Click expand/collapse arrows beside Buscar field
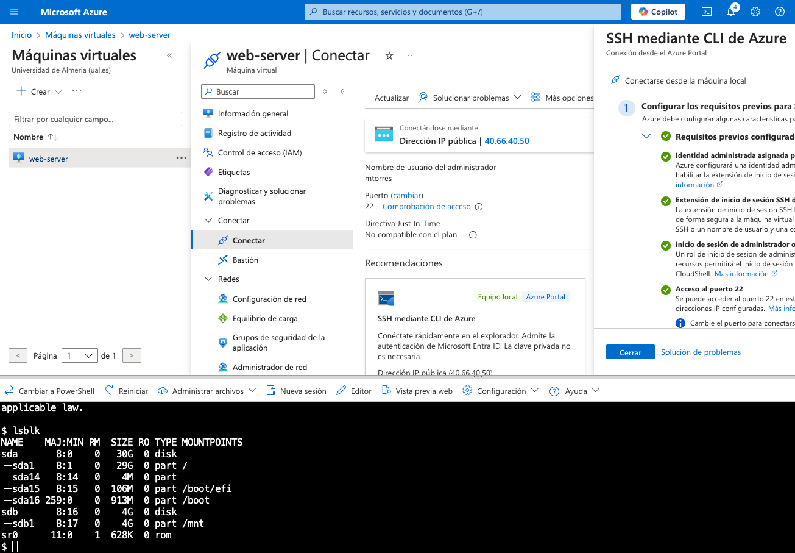The width and height of the screenshot is (795, 553). [325, 91]
